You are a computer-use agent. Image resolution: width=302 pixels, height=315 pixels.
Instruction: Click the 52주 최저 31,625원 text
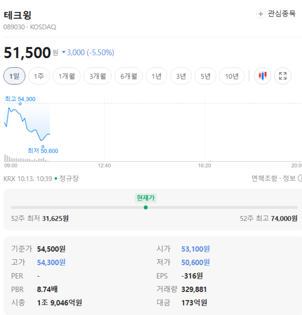[x=40, y=218]
